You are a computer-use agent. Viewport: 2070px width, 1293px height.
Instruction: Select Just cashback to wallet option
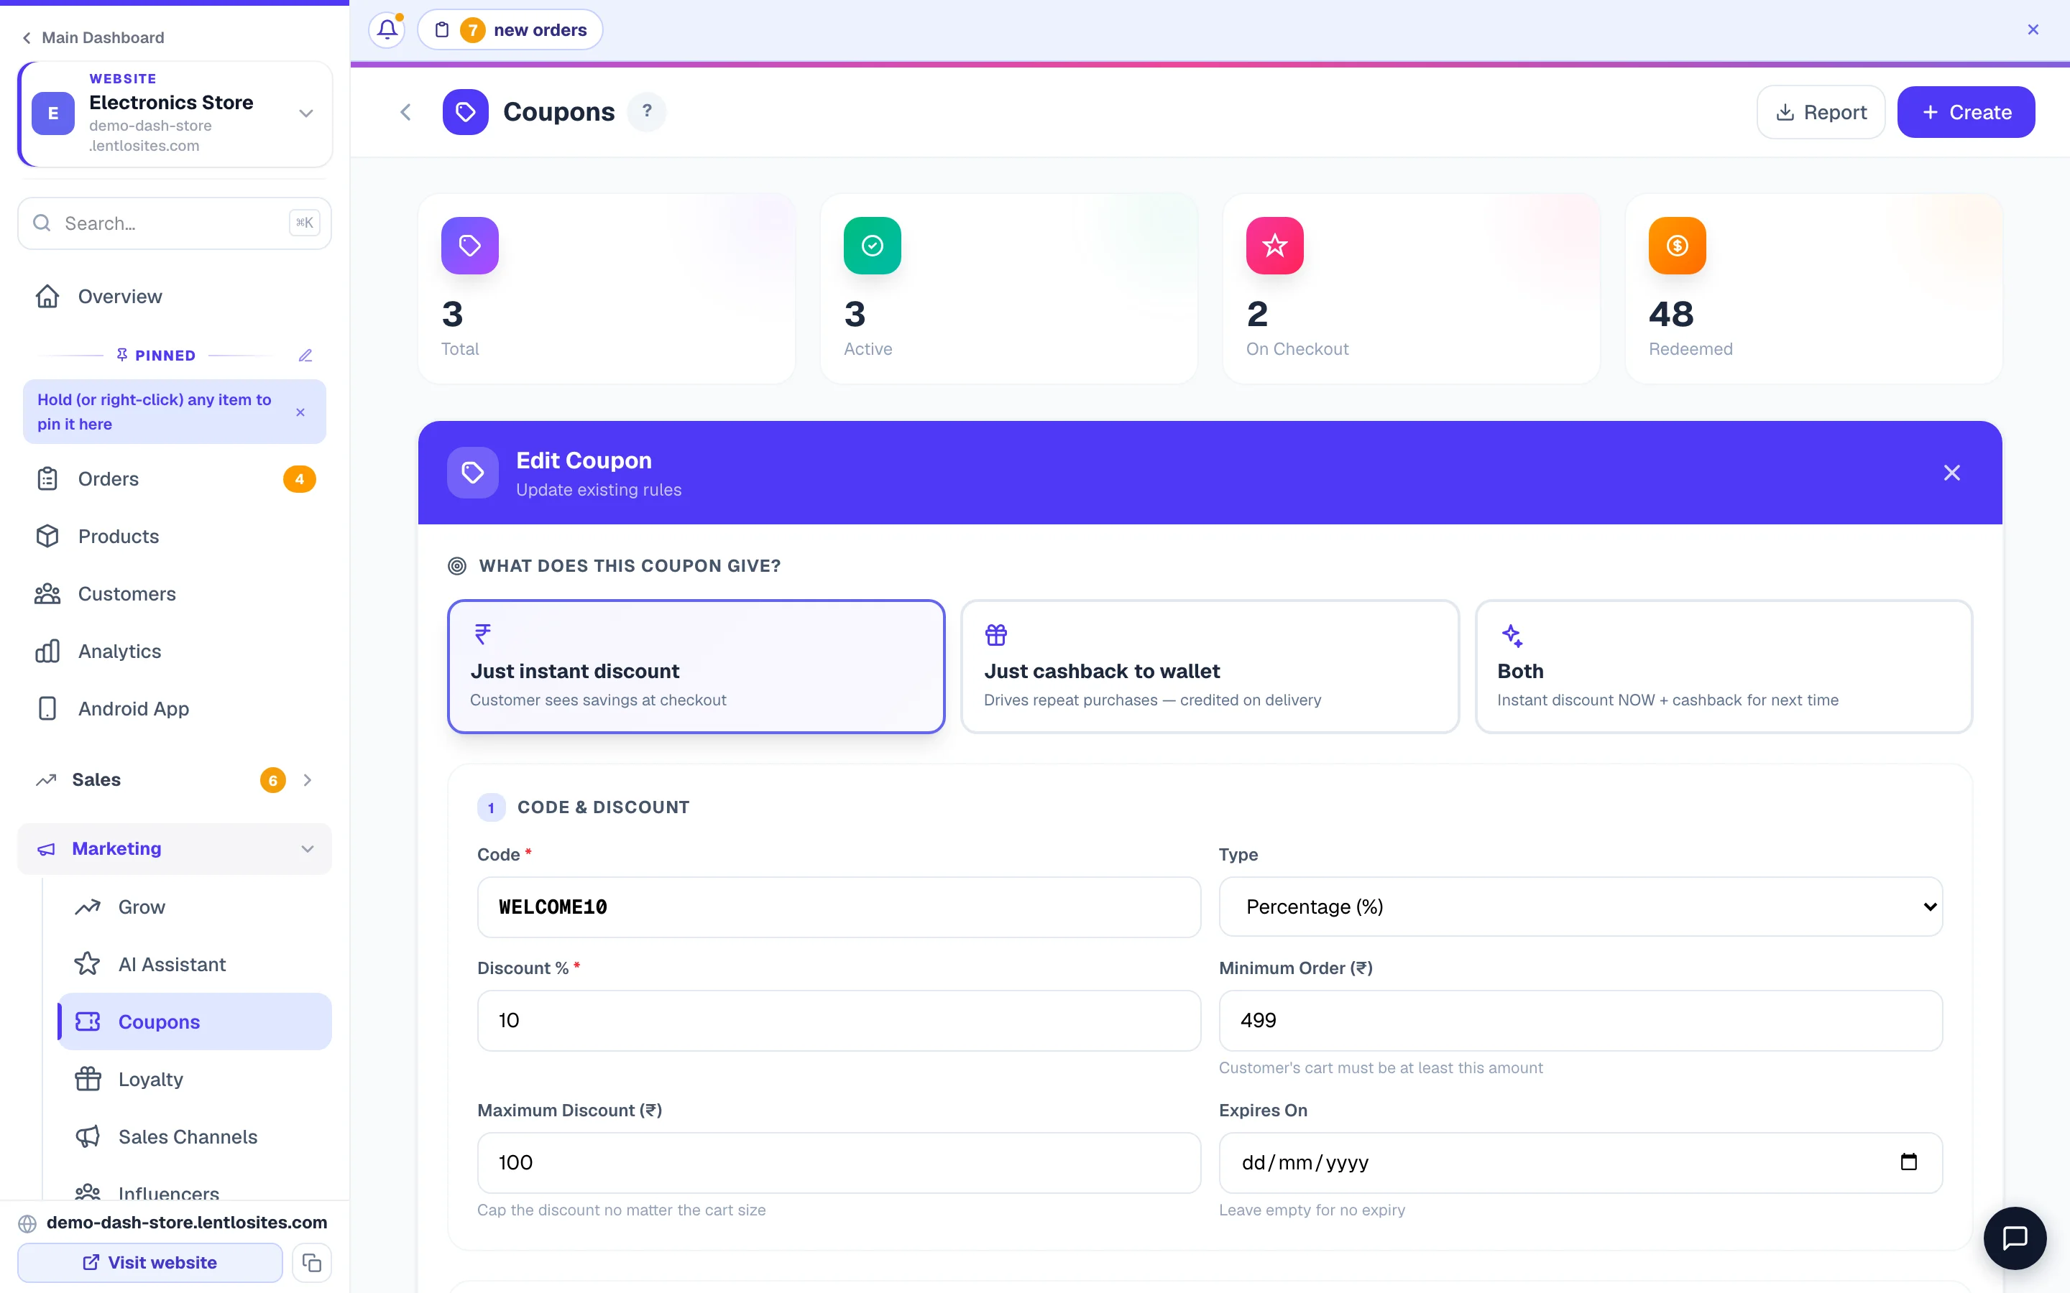tap(1210, 666)
